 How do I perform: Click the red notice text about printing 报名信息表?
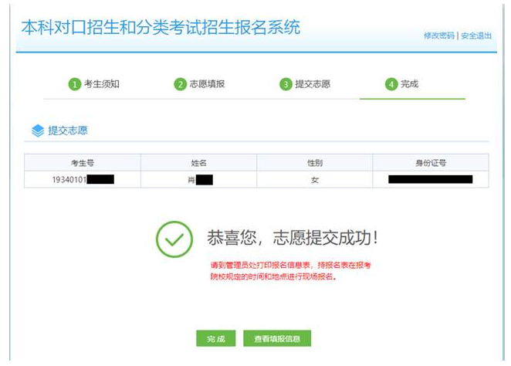[x=290, y=270]
